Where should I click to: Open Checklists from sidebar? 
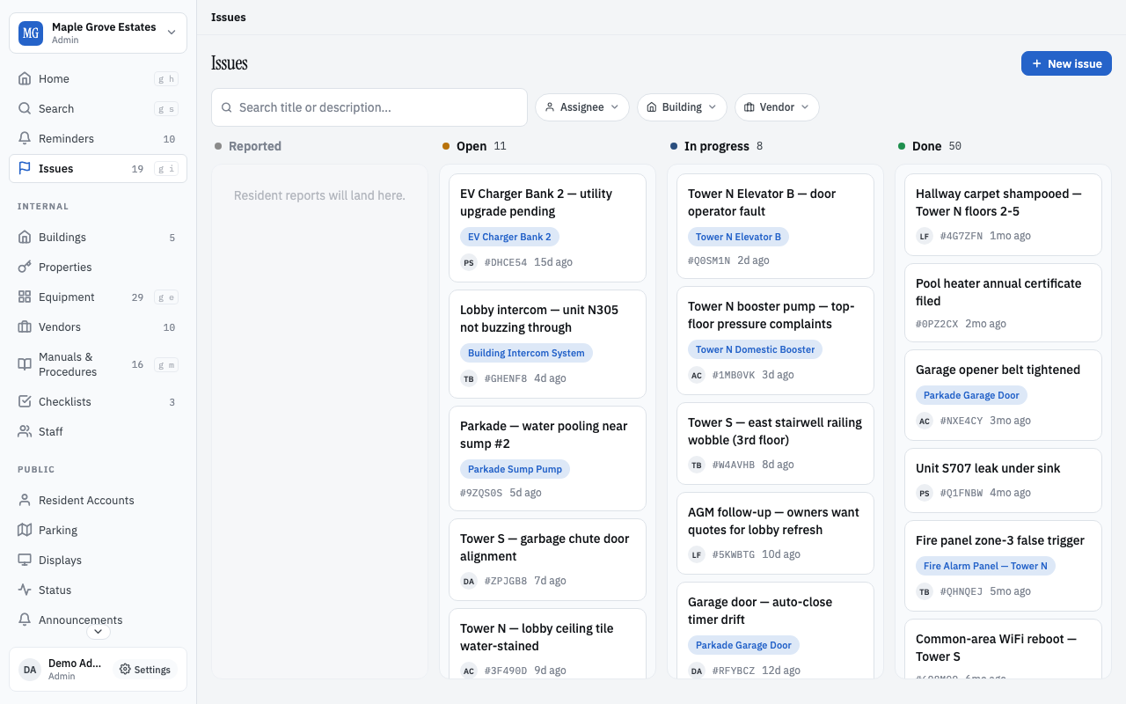(x=98, y=401)
